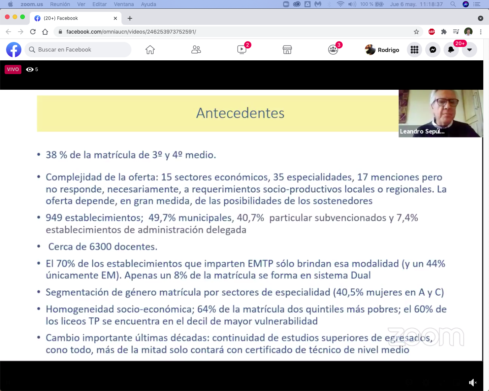Open the Friends icon in Facebook

click(196, 50)
